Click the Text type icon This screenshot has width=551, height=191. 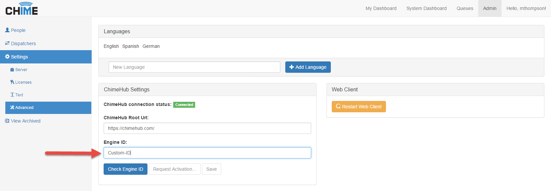click(x=12, y=95)
